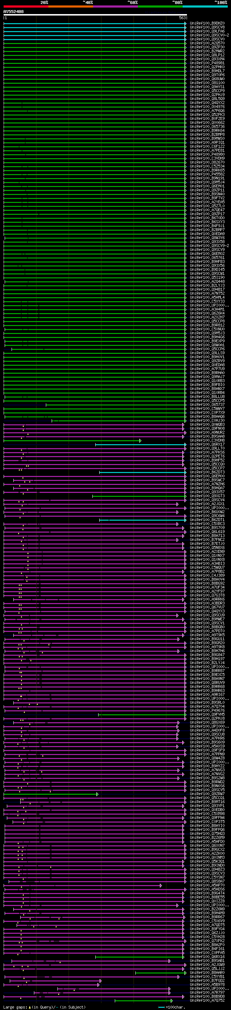The width and height of the screenshot is (231, 1010).
Task: Click the cyan alignment bar for UniRef100_Q6RX17
Action: (x=141, y=445)
